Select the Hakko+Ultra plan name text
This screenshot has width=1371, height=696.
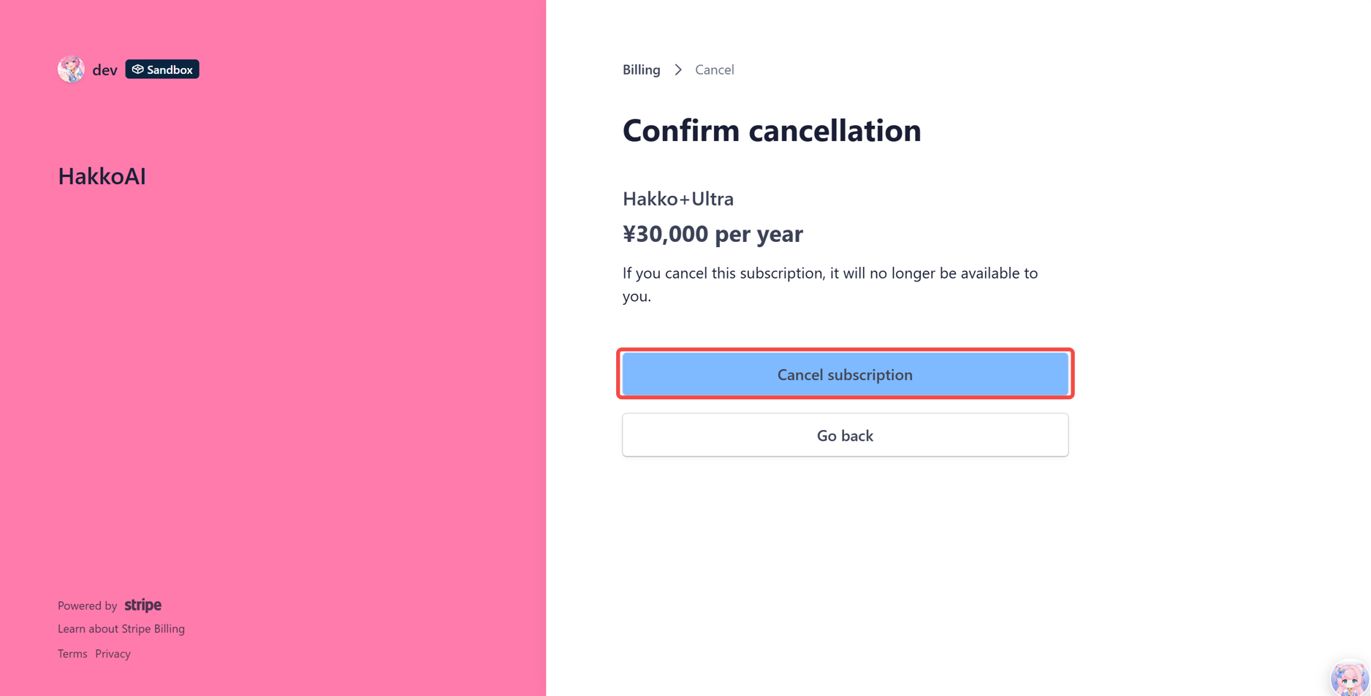click(x=677, y=198)
